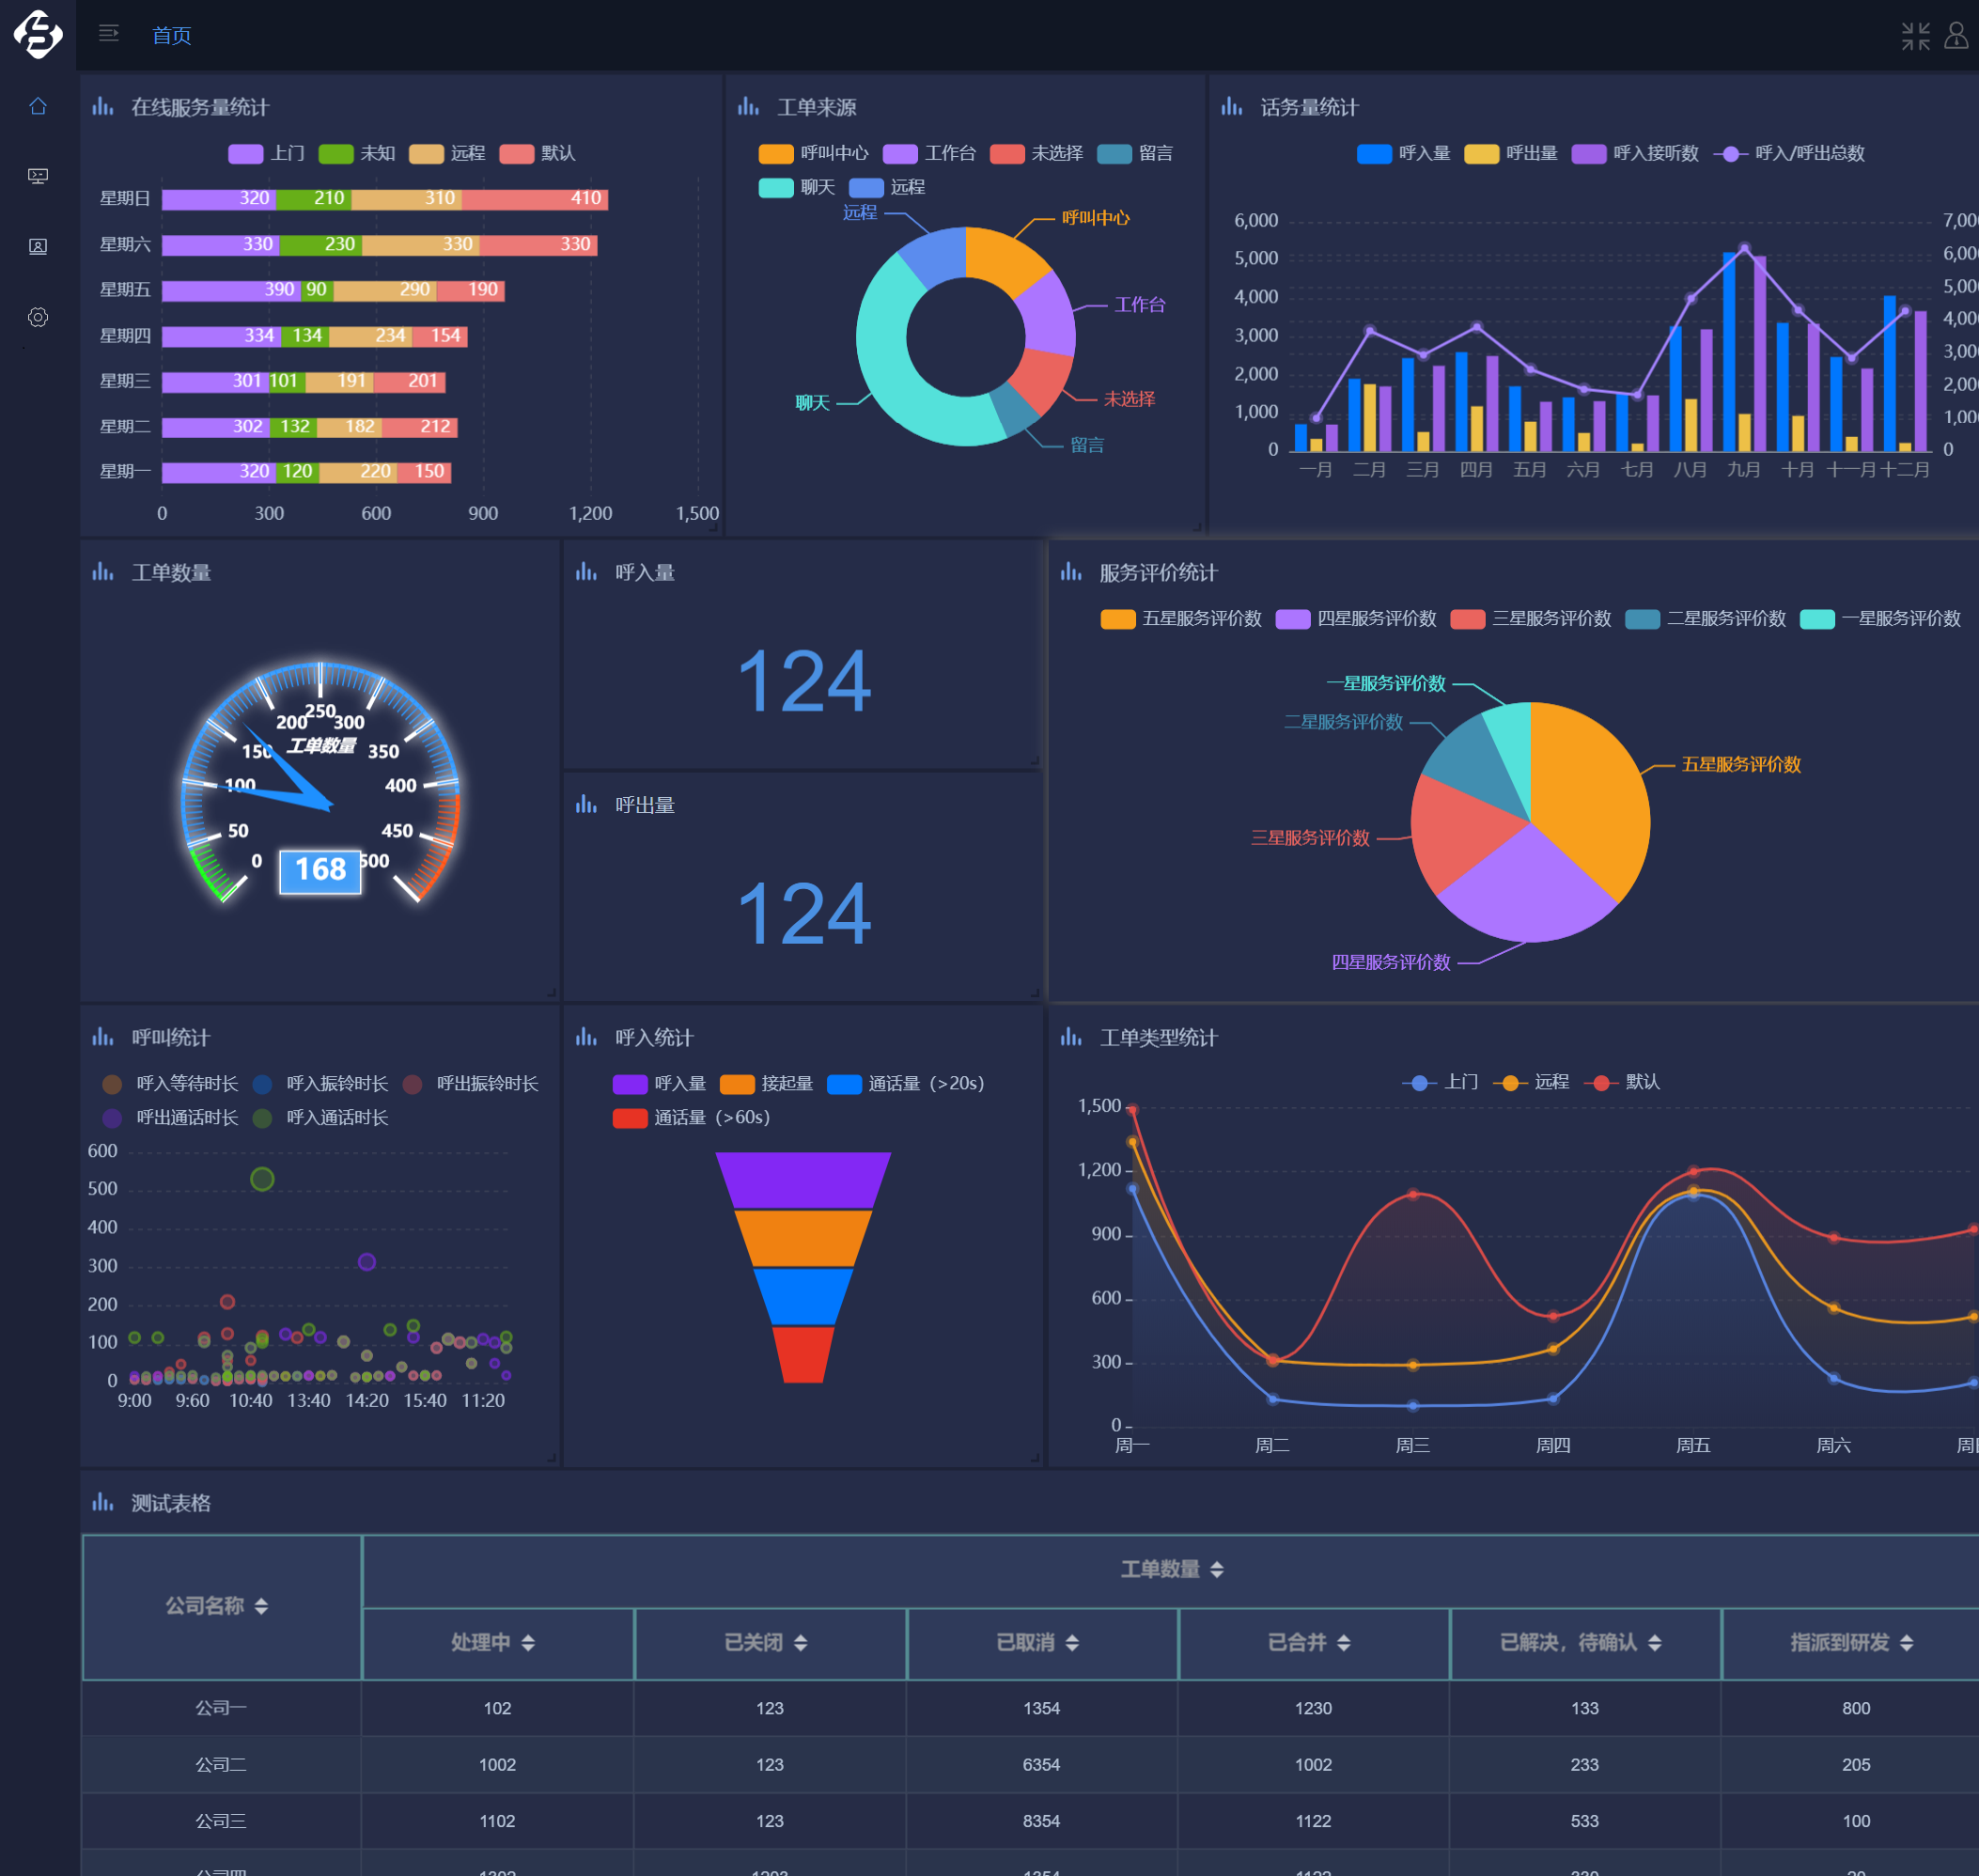Click the 168 gauge value box
The width and height of the screenshot is (1979, 1876).
coord(320,870)
